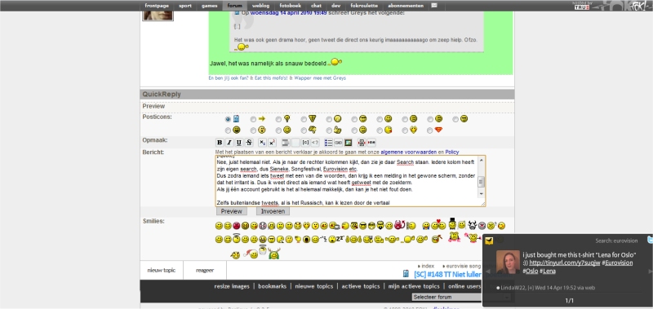
Task: Click the message box scrollbar up arrow
Action: click(482, 160)
